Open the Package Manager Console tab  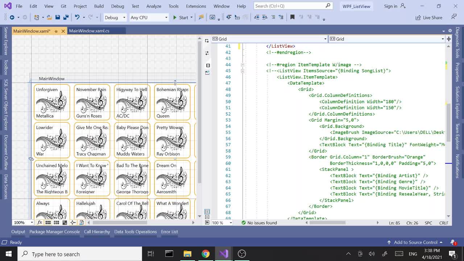(x=54, y=232)
